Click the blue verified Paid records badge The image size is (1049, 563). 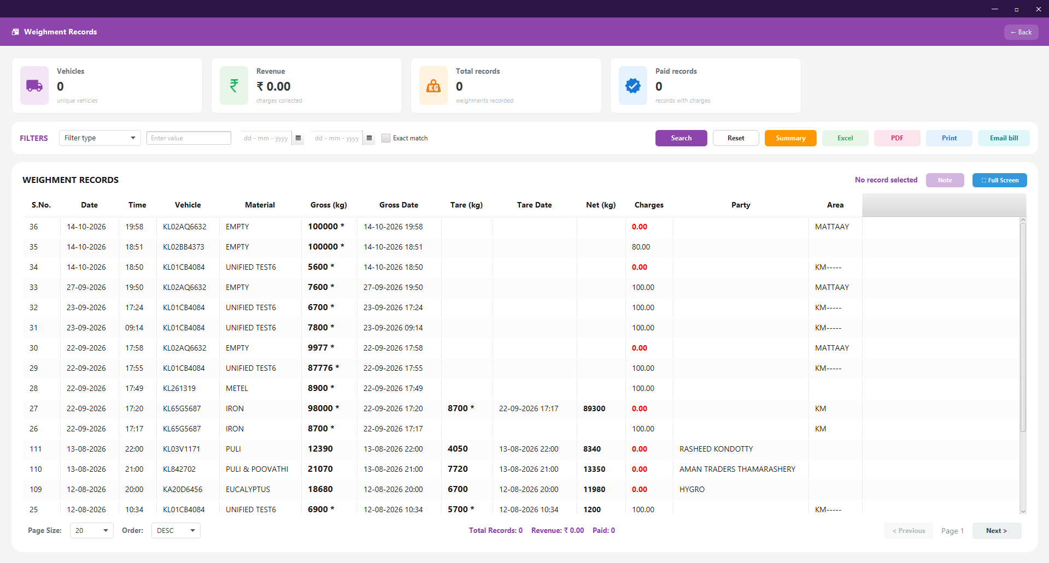(633, 86)
